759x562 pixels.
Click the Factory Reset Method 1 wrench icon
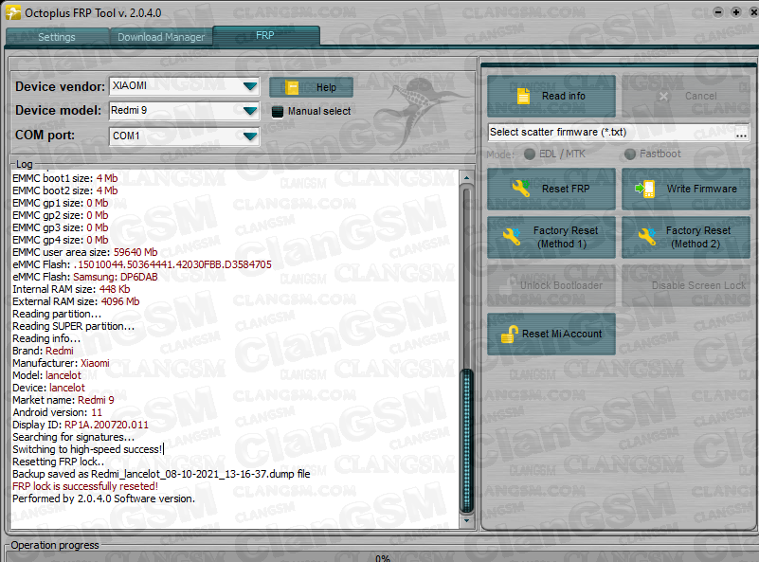512,237
